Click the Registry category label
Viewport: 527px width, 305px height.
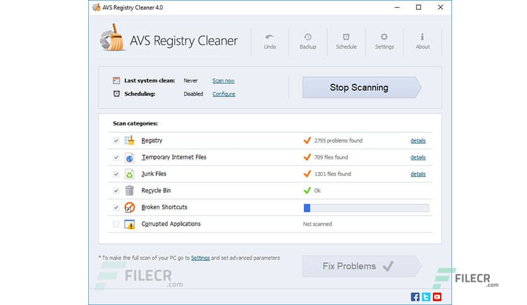coord(151,141)
